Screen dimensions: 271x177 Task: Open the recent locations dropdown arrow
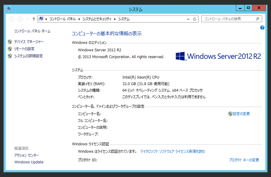point(27,19)
